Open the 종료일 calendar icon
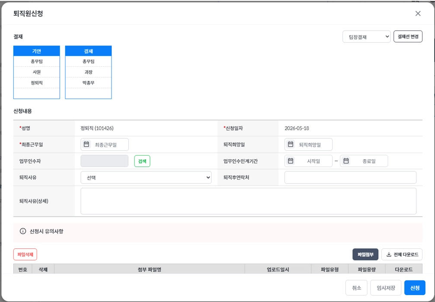 (346, 161)
